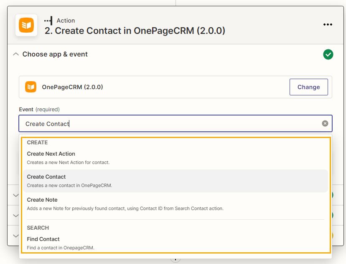Open the three-dot more options menu
Screen dimensions: 346x264
click(x=328, y=25)
